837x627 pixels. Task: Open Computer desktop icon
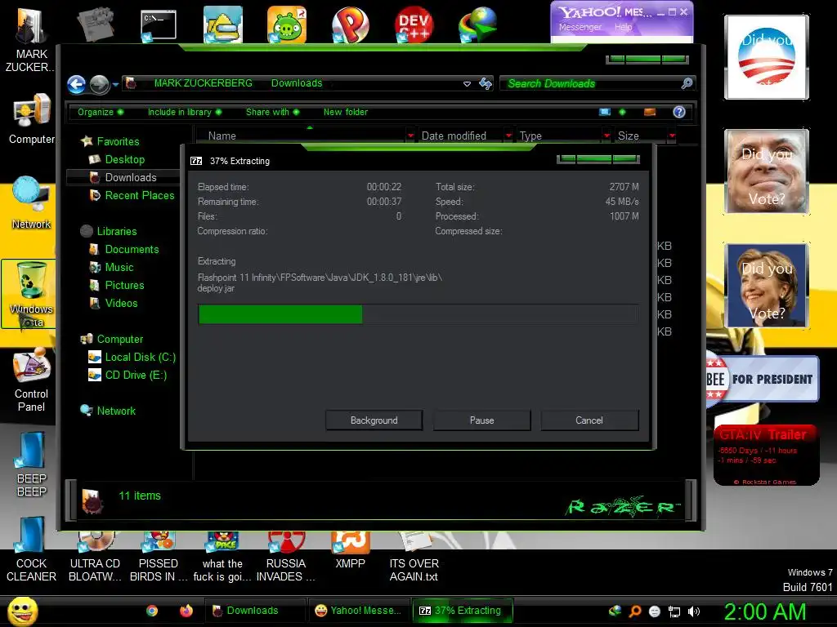click(x=32, y=119)
